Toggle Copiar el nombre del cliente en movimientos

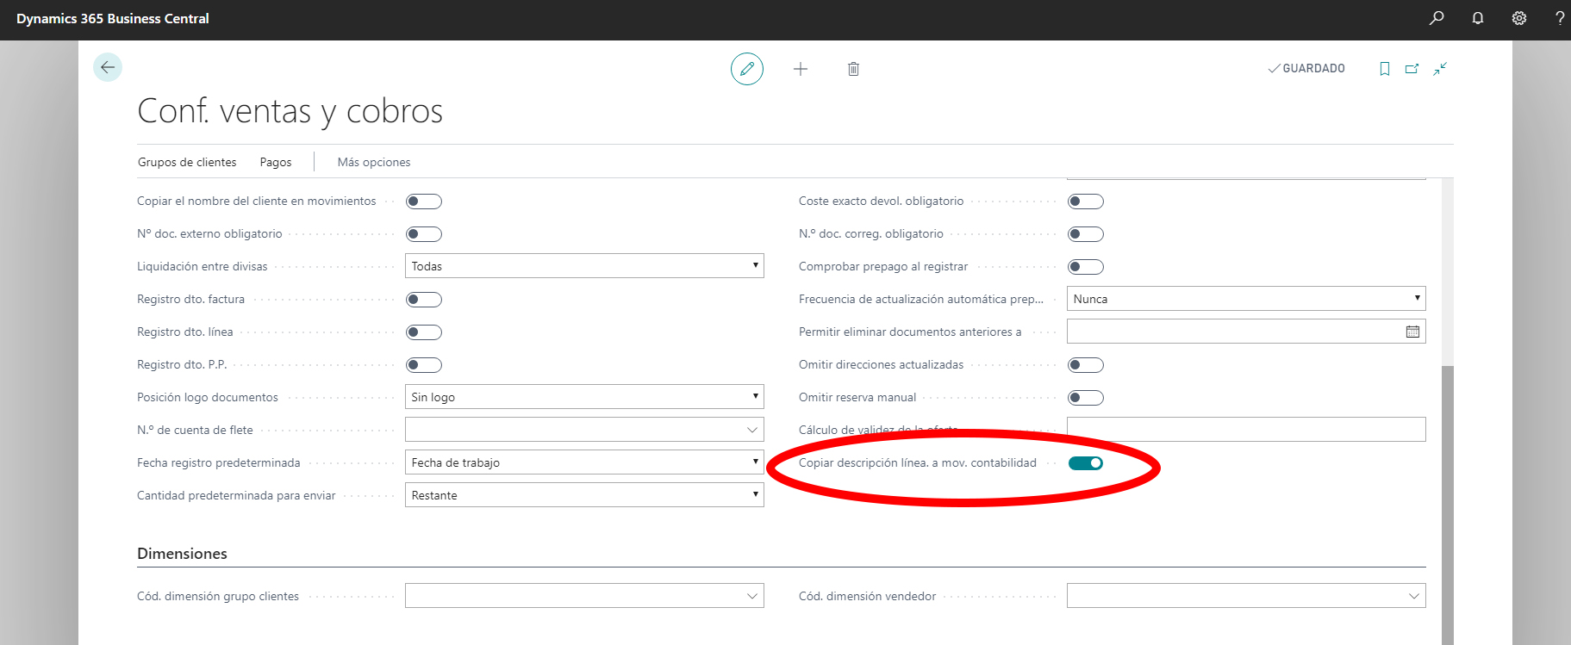[x=424, y=202]
